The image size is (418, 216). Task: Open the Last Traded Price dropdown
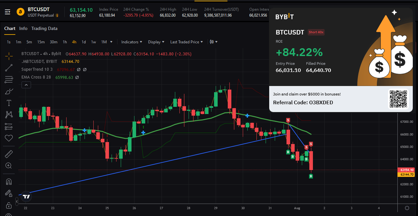click(x=186, y=42)
